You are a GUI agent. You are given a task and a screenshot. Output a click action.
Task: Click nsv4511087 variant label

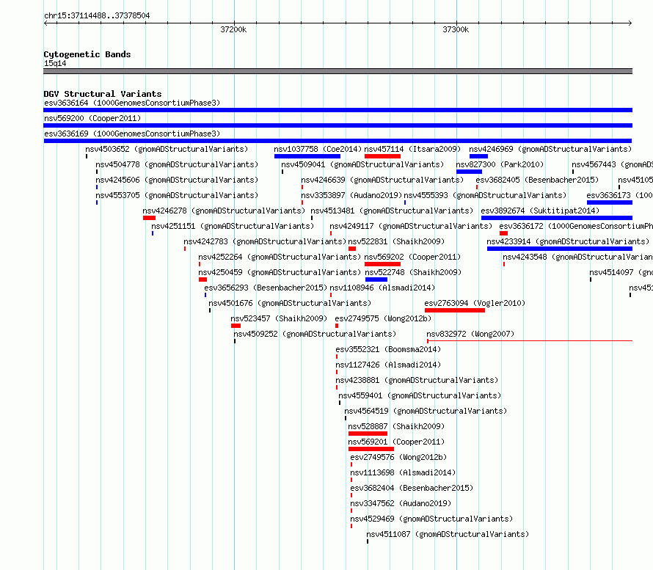pyautogui.click(x=448, y=534)
